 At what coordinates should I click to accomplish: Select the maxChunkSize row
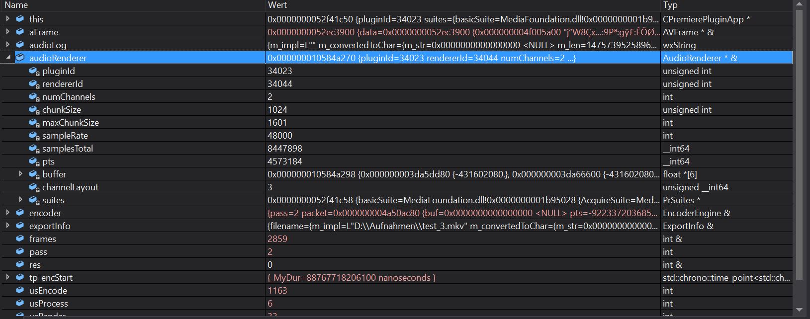[x=71, y=123]
